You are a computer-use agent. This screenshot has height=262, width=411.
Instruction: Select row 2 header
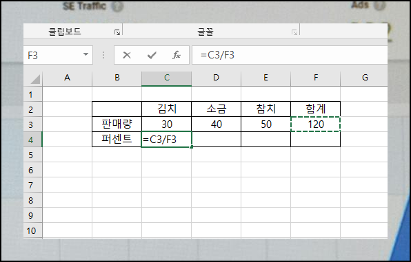tap(33, 109)
